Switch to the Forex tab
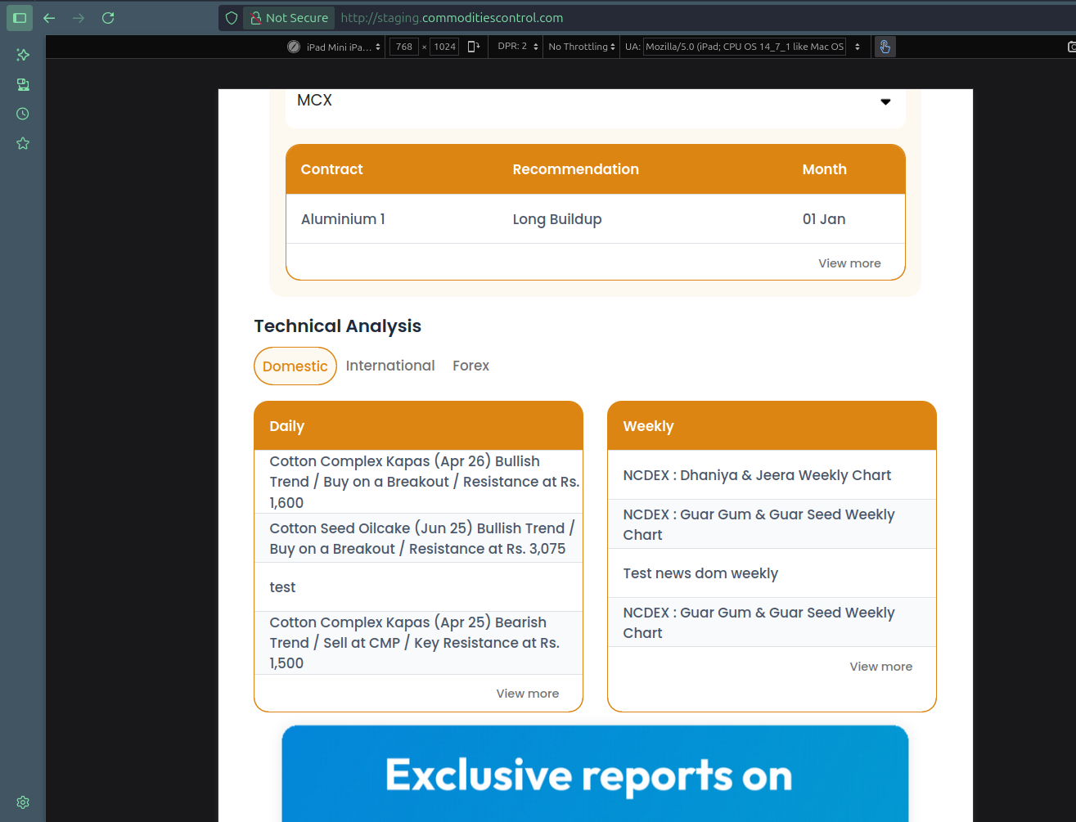 (470, 366)
